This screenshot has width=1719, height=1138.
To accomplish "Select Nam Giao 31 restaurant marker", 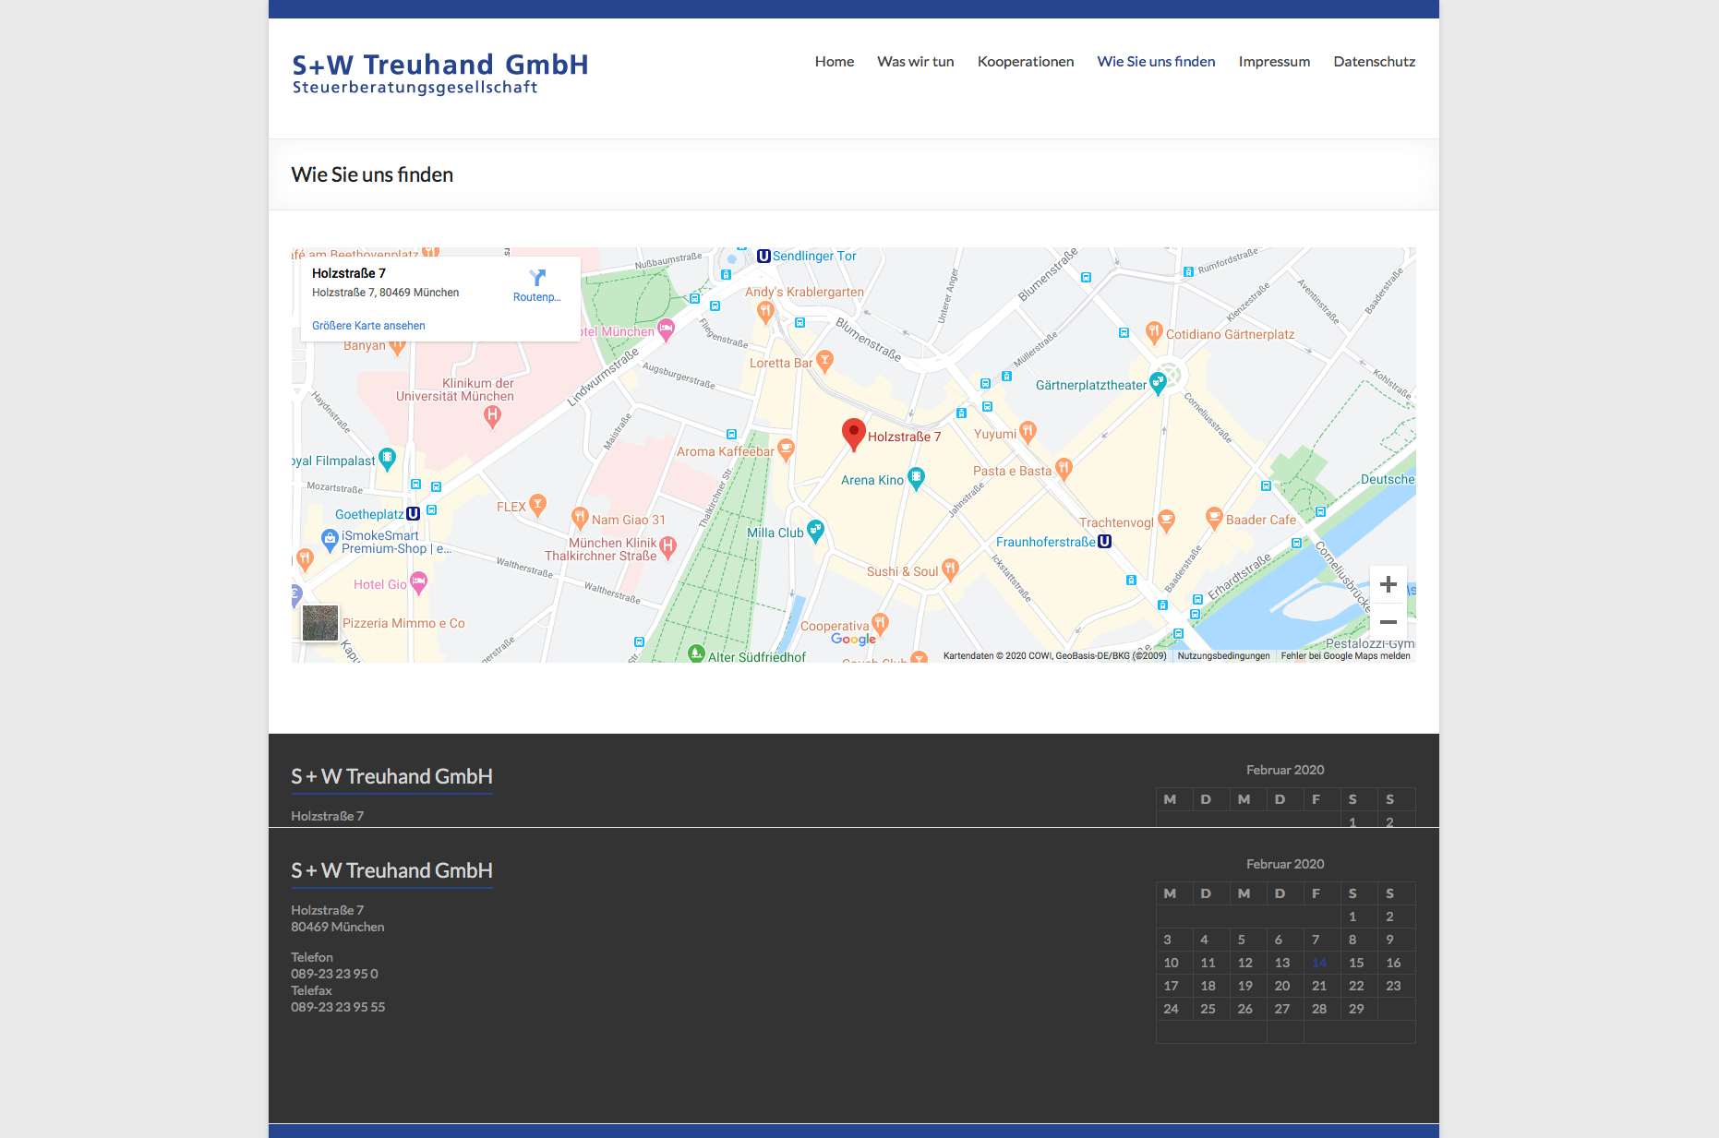I will [580, 518].
